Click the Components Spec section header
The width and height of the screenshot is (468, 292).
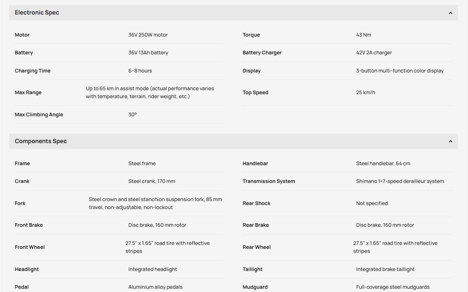(x=234, y=141)
